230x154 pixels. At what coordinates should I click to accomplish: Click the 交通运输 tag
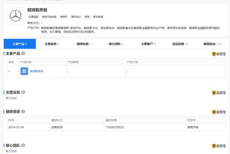(x=33, y=17)
